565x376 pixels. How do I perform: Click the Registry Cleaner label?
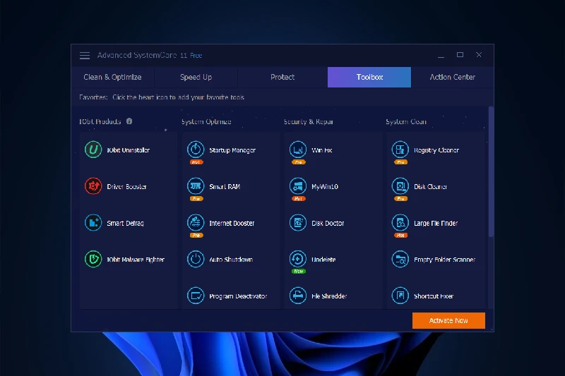tap(436, 150)
